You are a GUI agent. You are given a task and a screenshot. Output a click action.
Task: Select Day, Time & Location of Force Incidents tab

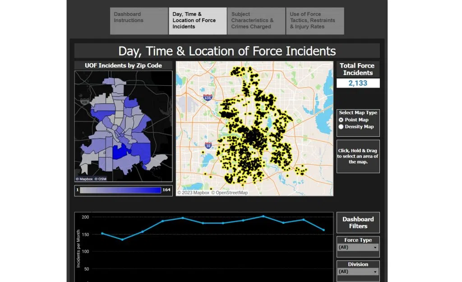(x=198, y=21)
